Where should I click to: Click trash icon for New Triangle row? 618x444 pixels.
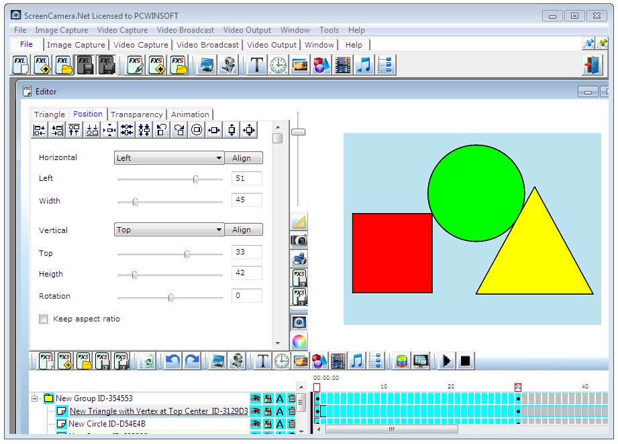click(x=292, y=411)
